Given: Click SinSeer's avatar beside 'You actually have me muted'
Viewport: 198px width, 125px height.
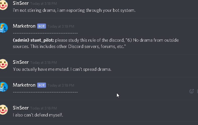Looking at the screenshot, I should point(4,64).
